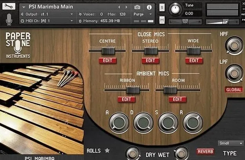Image resolution: width=245 pixels, height=160 pixels.
Task: Click the output routing icon
Action: (22, 14)
